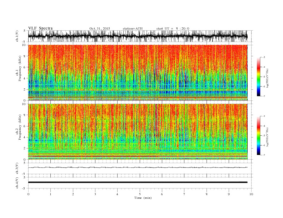This screenshot has width=283, height=218.
Task: Click the ch.2 spectrogram color scale bar
Action: coord(258,136)
